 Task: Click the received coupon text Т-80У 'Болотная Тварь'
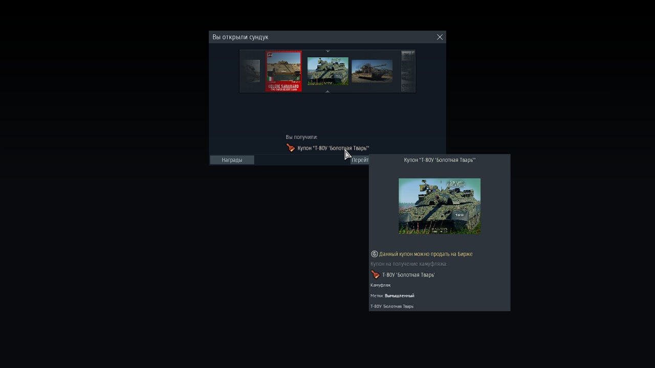coord(333,148)
